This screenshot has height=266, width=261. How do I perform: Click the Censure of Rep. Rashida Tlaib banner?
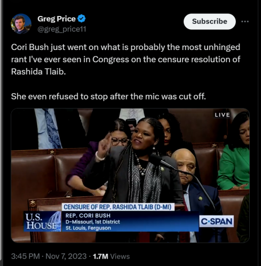[x=118, y=207]
